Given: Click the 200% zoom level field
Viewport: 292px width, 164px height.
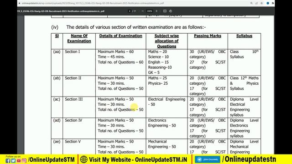Looking at the screenshot, I should pyautogui.click(x=150, y=11).
